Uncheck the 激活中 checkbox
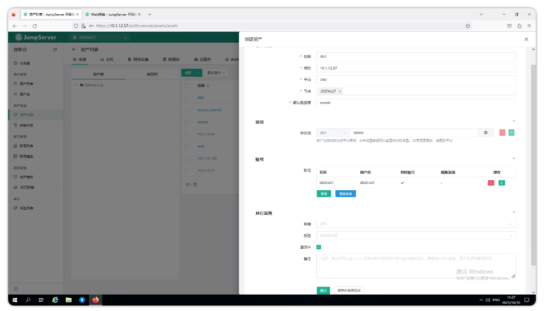544x311 pixels. coord(319,247)
